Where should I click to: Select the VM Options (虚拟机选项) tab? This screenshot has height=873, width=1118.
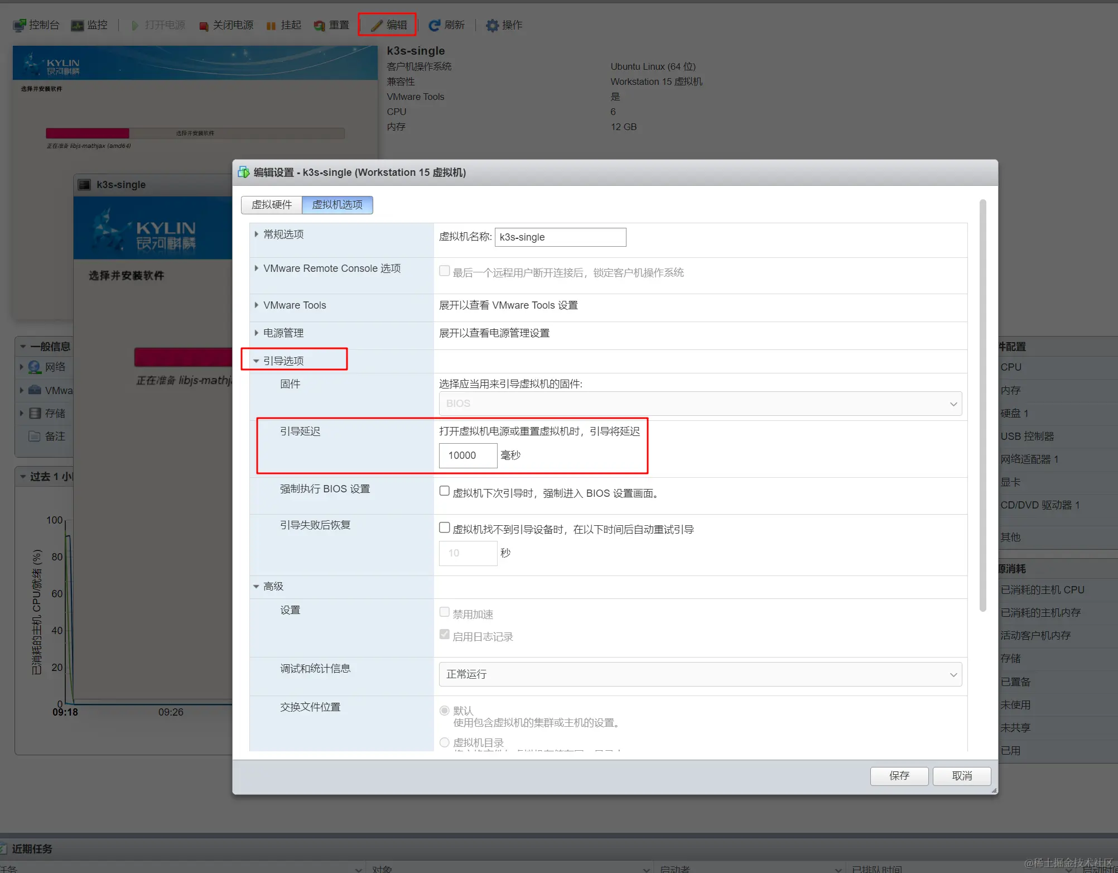(x=337, y=205)
